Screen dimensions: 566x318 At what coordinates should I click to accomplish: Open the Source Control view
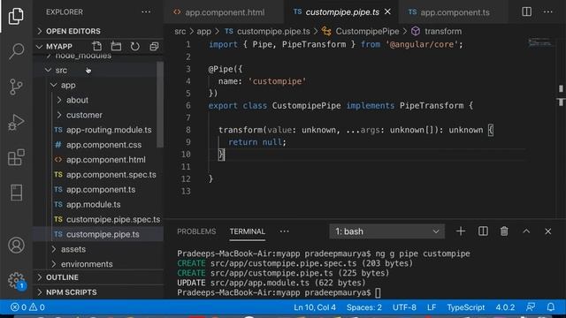[16, 87]
